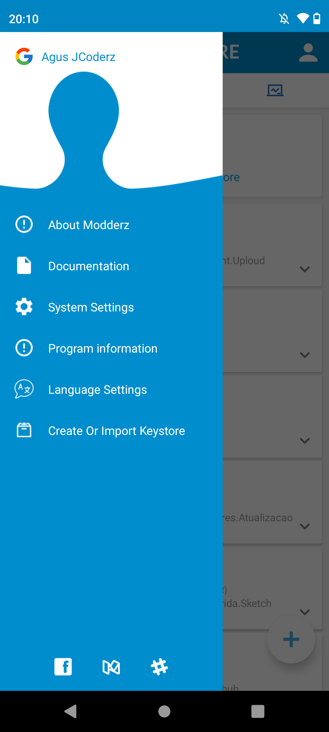Open System Settings

click(x=111, y=307)
